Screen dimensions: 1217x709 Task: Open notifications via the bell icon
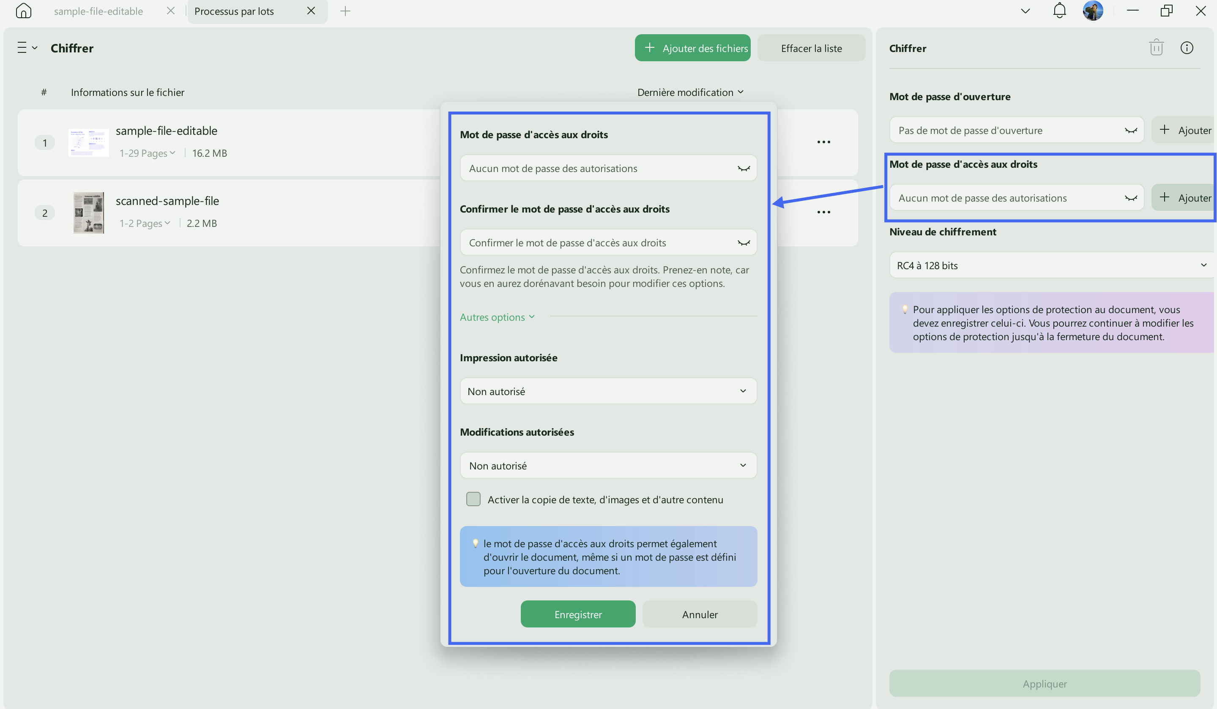(1059, 11)
